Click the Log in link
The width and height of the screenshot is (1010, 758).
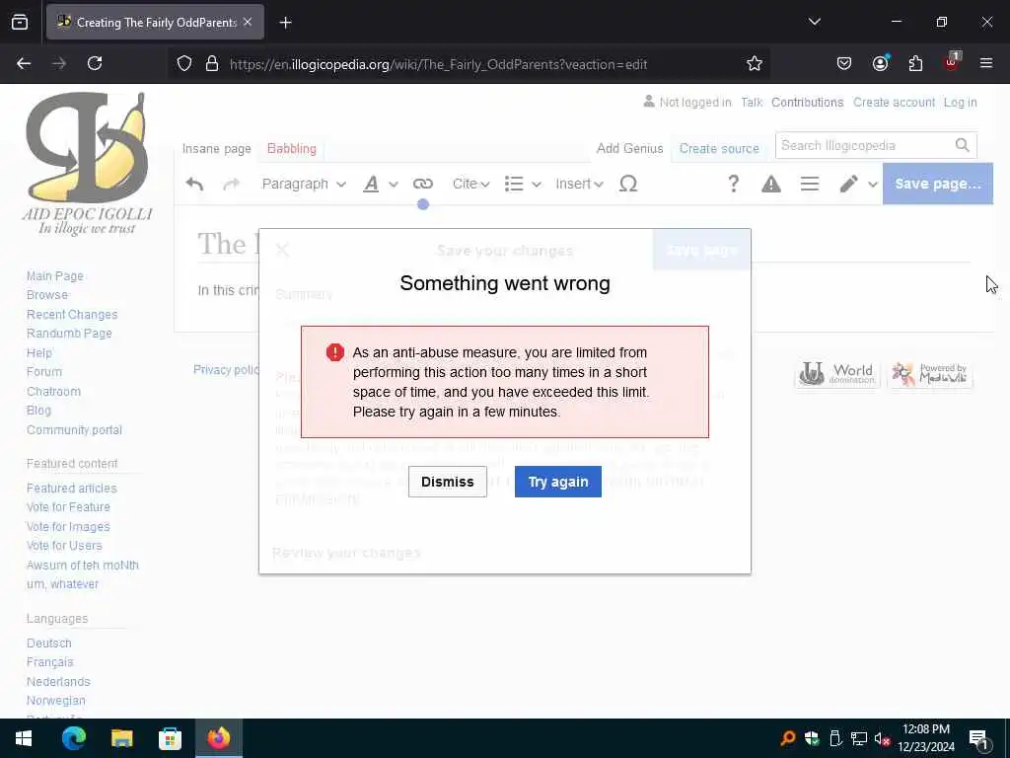[961, 103]
